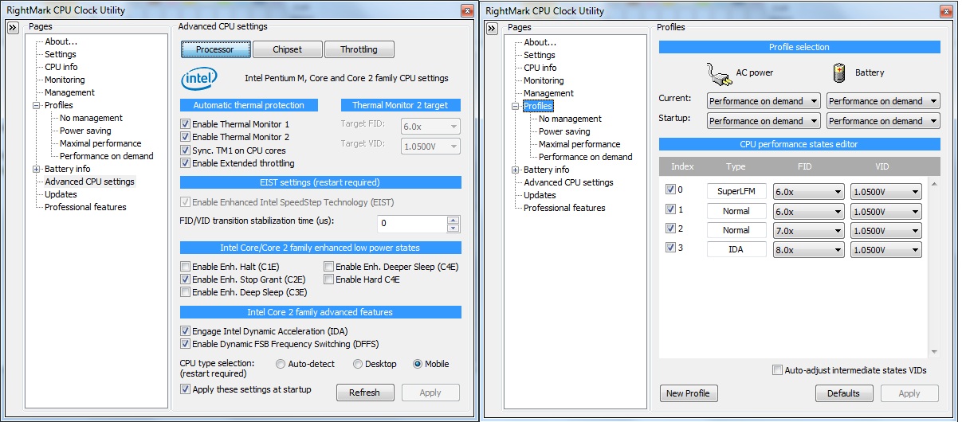Open FID dropdown for SuperLFM state
Screen dimensions: 962x422
point(809,192)
